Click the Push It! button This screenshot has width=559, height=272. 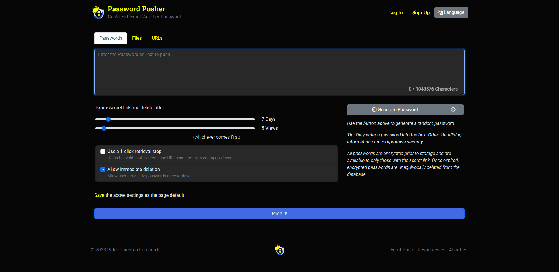point(279,213)
